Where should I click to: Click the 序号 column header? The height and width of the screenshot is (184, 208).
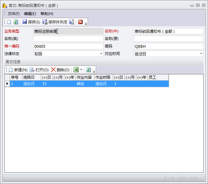point(16,77)
